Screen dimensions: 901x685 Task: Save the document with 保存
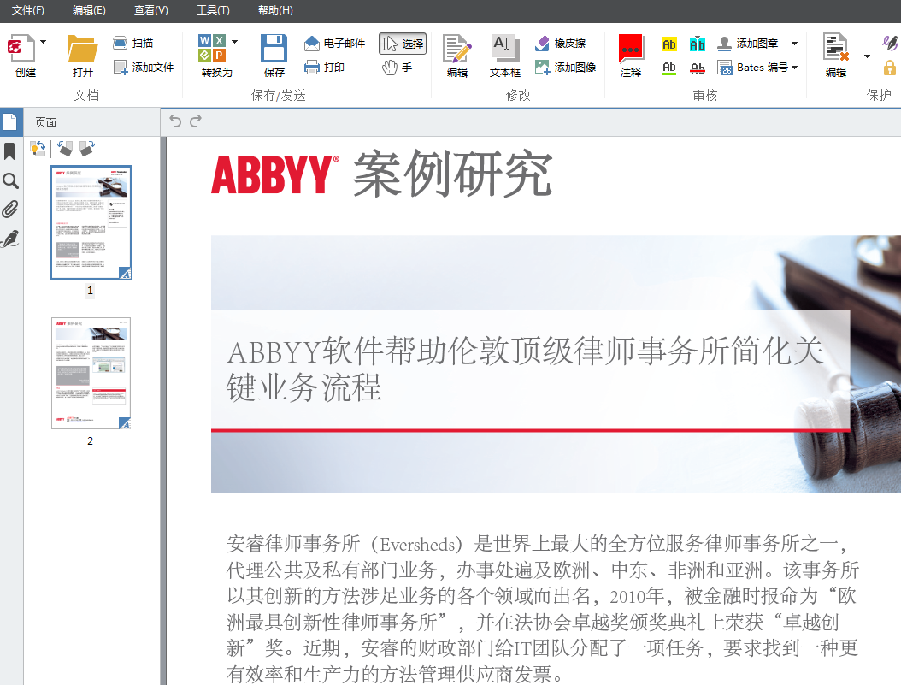(x=274, y=53)
